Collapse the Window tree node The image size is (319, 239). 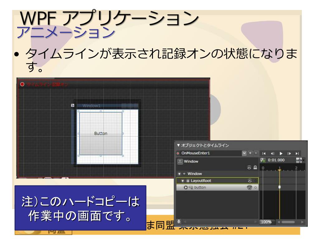[x=179, y=174]
